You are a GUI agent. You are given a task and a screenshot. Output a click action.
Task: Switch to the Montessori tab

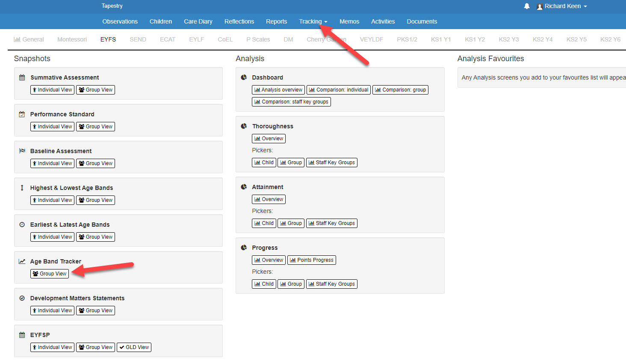click(72, 39)
